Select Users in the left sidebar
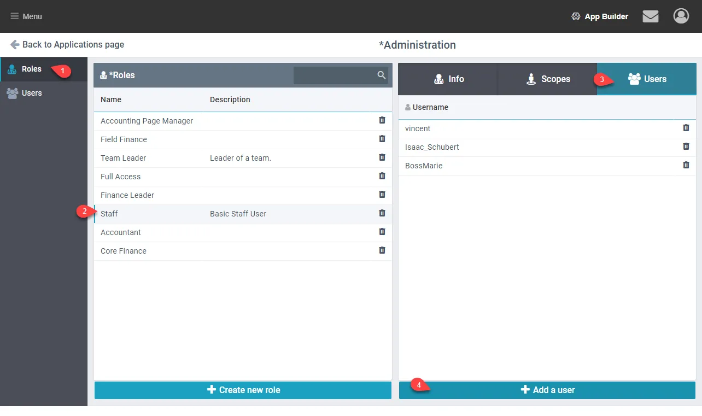The width and height of the screenshot is (702, 416). [31, 93]
